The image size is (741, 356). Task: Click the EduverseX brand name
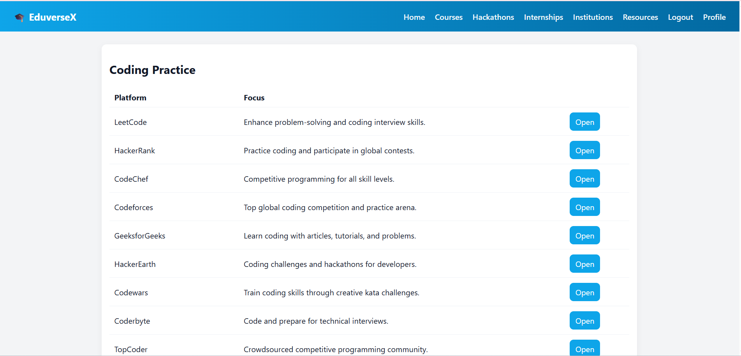click(53, 17)
